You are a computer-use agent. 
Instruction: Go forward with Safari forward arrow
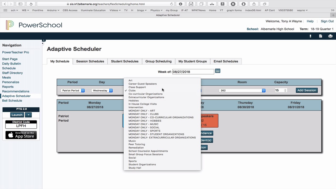pyautogui.click(x=11, y=4)
